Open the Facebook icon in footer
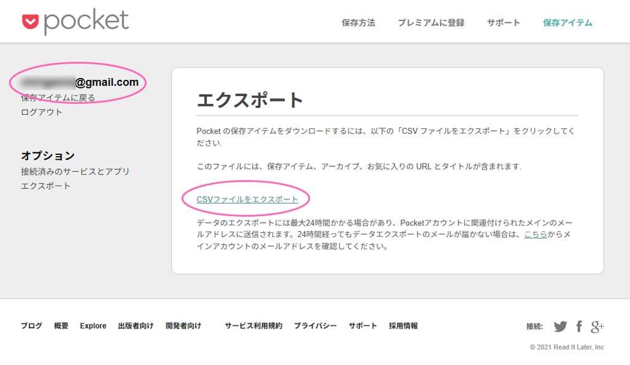This screenshot has width=630, height=365. click(579, 326)
